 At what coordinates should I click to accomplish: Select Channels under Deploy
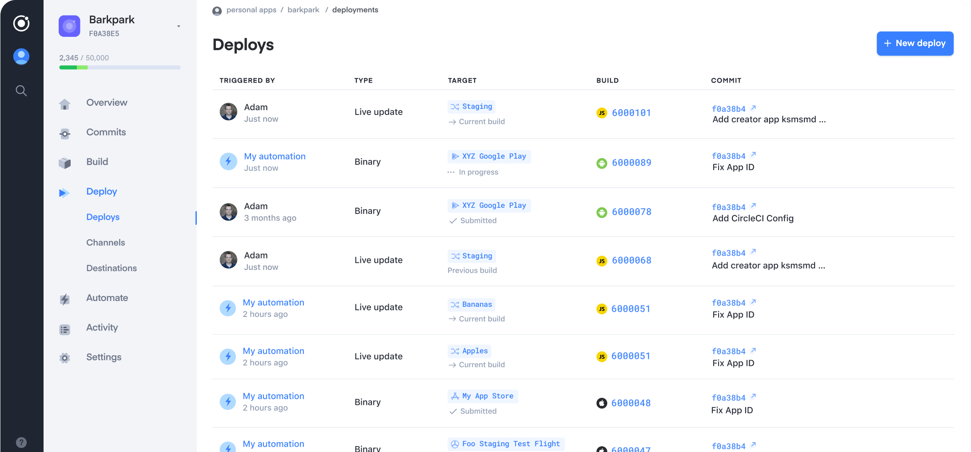click(x=105, y=242)
